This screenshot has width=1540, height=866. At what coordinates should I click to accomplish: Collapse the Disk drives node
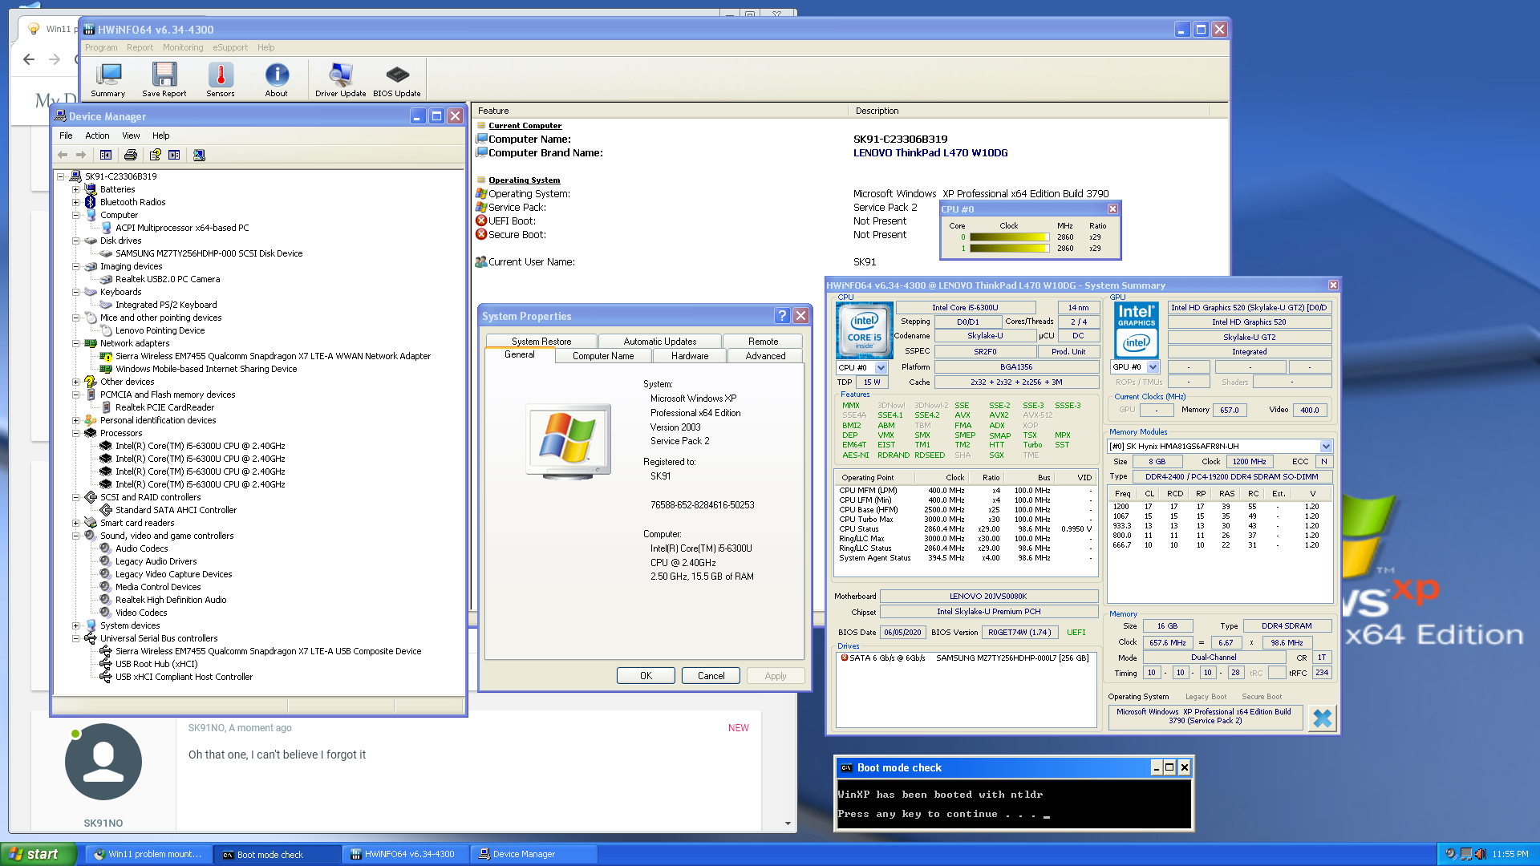click(x=75, y=241)
